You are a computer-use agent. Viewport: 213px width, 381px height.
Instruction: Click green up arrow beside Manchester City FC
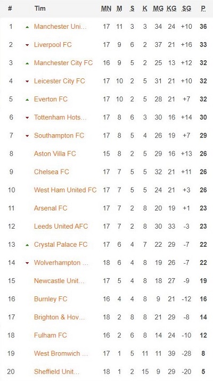click(x=27, y=63)
